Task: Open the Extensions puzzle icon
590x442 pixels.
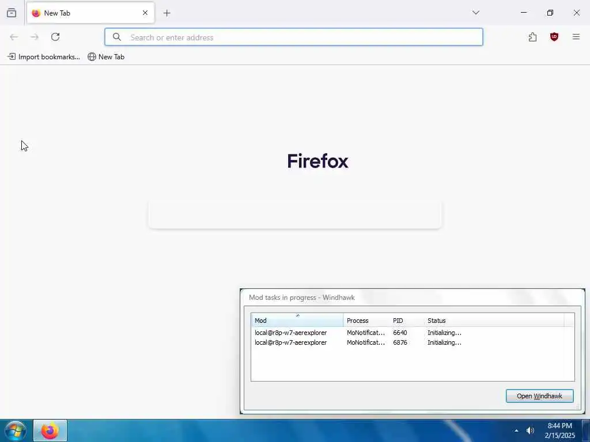Action: click(532, 37)
